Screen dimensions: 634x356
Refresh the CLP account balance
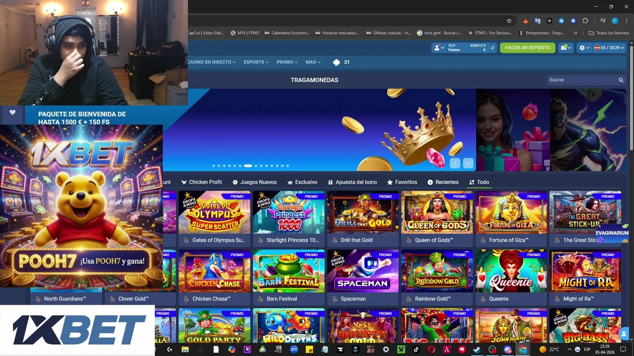point(492,47)
